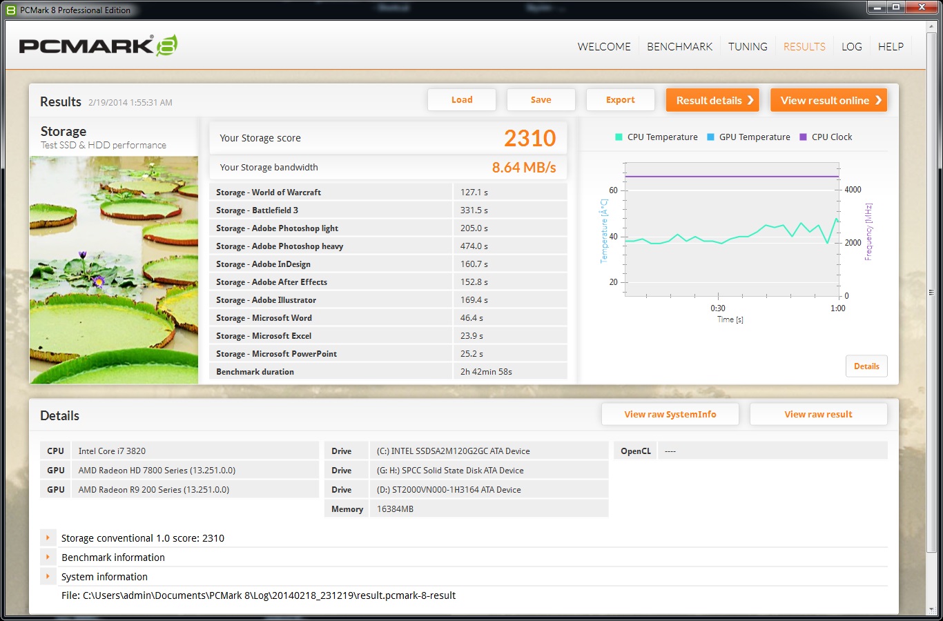The width and height of the screenshot is (943, 621).
Task: Select the Storage - Battlefield 3 row
Action: point(388,210)
